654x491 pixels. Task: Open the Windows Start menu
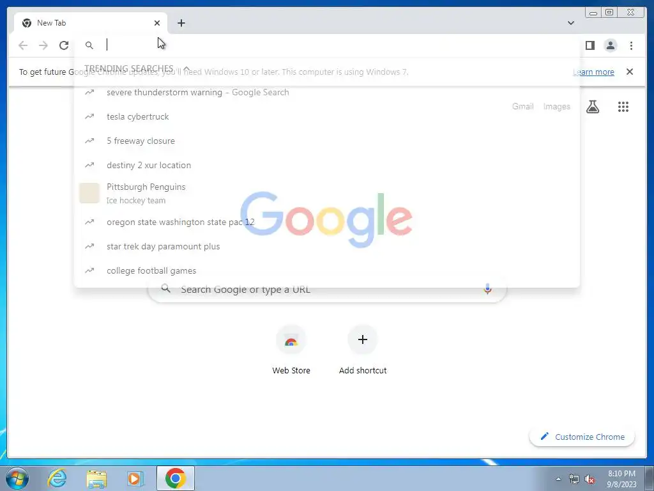click(17, 478)
